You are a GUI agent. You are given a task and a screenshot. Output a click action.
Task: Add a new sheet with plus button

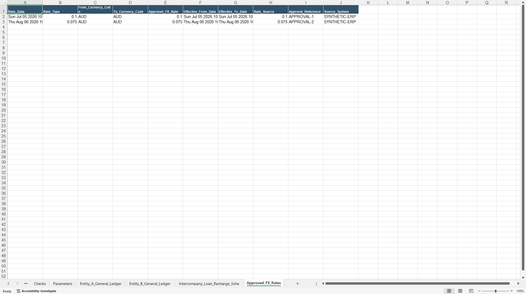pos(297,284)
